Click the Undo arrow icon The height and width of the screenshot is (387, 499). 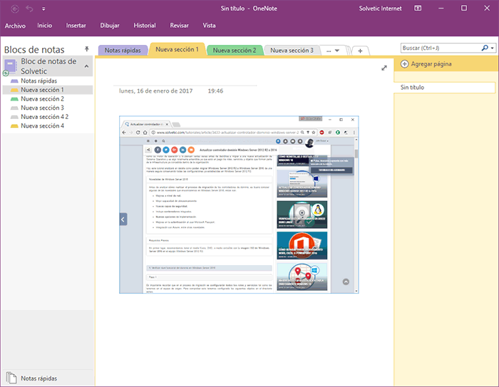[29, 9]
